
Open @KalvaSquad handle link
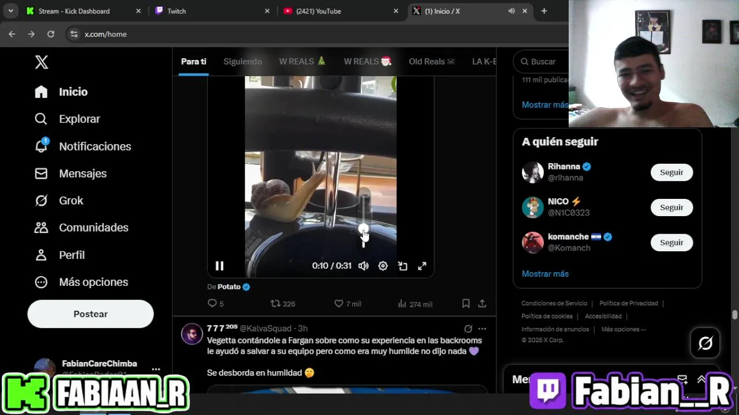pyautogui.click(x=266, y=329)
